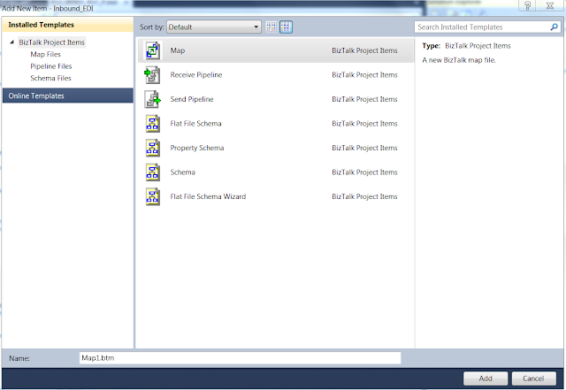Select the Send Pipeline icon
Viewport: 566px width, 390px height.
[153, 99]
